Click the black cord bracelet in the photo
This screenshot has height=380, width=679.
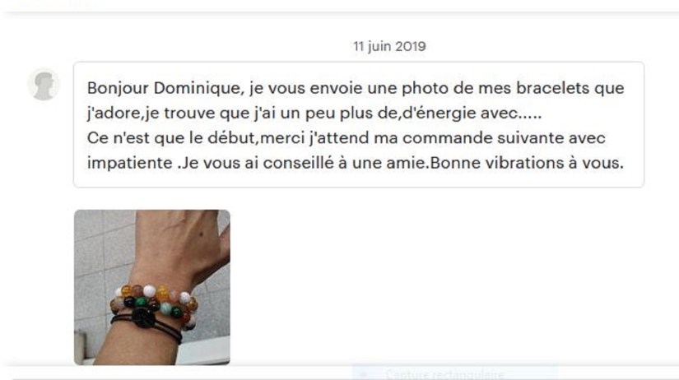click(x=146, y=324)
